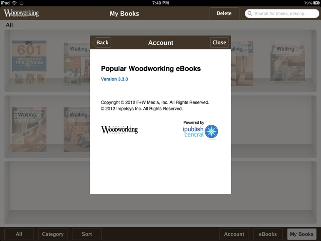
Task: Go back from the Account dialog
Action: [102, 42]
